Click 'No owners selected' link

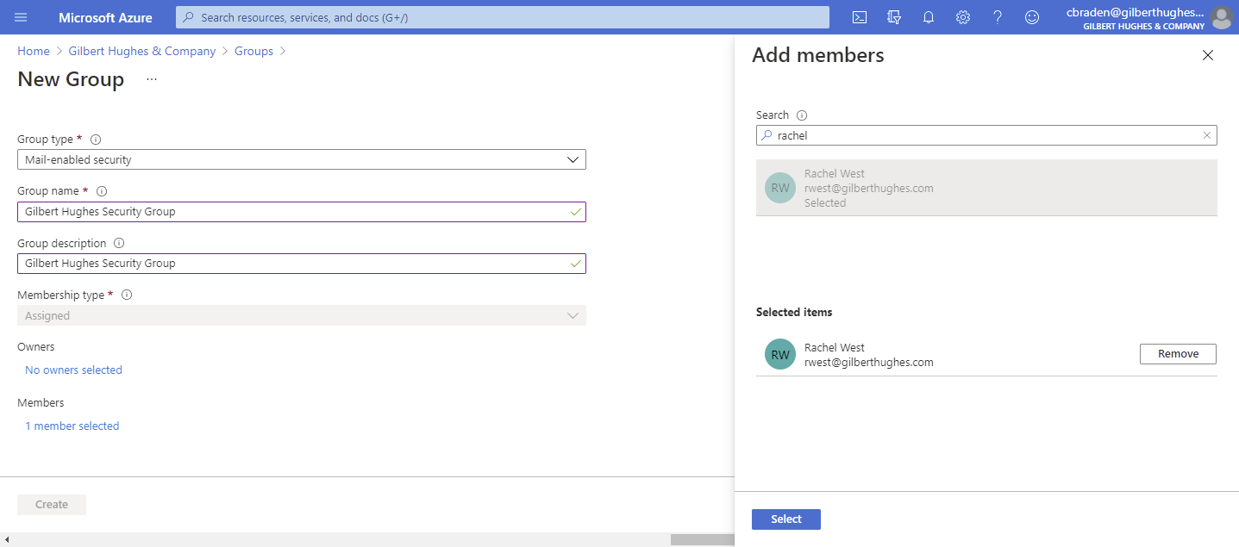tap(73, 370)
